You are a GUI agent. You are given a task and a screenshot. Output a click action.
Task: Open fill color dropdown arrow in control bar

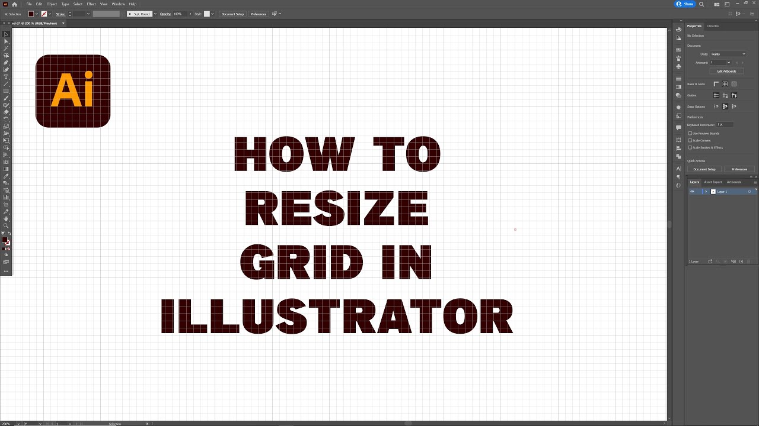(37, 14)
